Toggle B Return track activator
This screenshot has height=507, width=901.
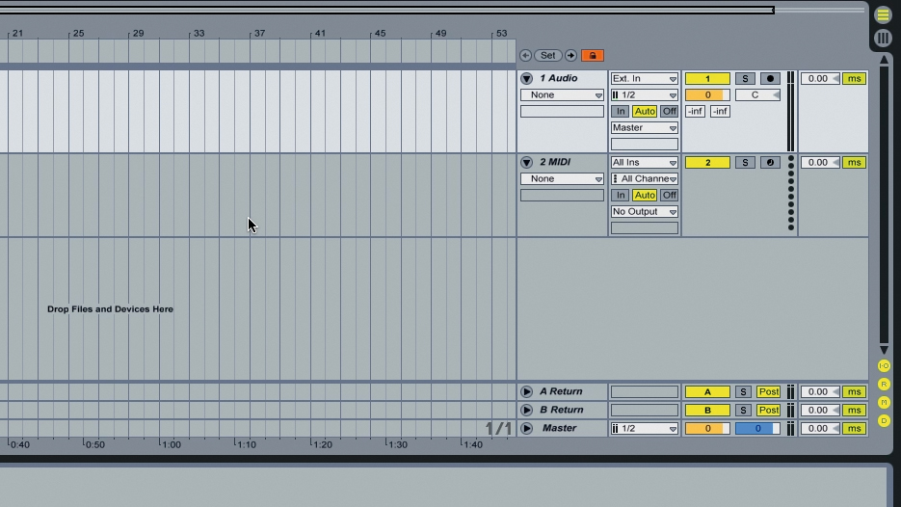coord(707,411)
